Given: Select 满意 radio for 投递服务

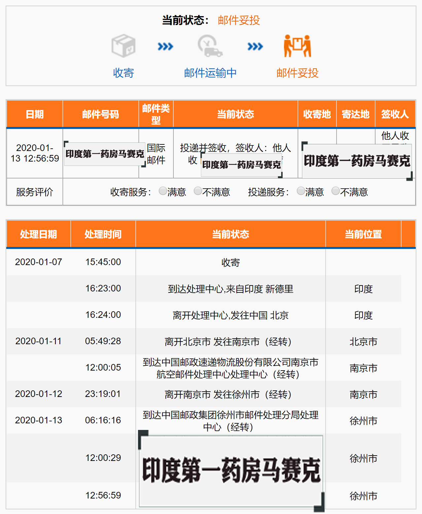Looking at the screenshot, I should 300,191.
